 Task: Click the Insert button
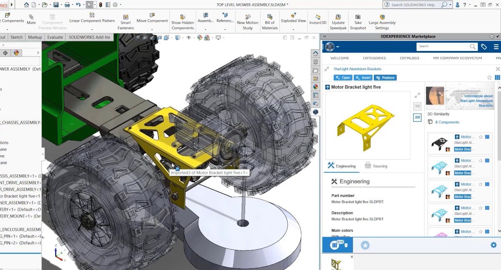(363, 78)
